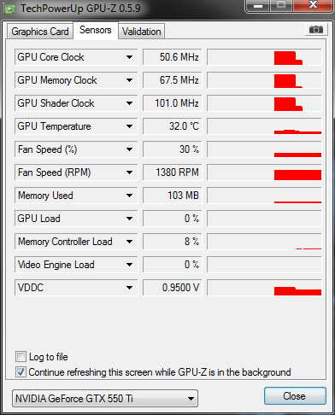
Task: Open the GPU Load dropdown arrow
Action: click(129, 219)
